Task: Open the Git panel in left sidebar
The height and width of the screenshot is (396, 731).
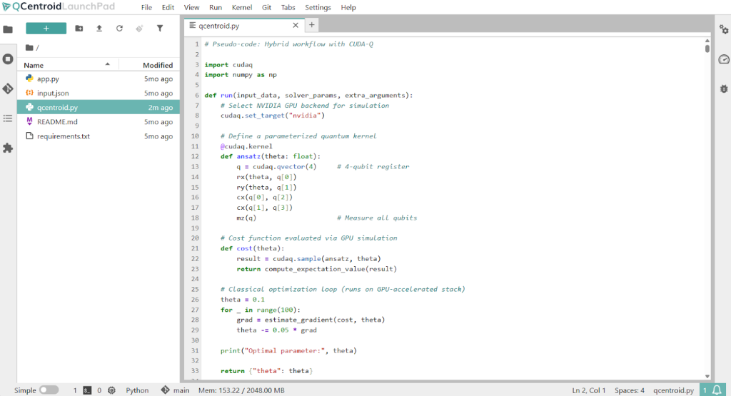Action: [8, 88]
